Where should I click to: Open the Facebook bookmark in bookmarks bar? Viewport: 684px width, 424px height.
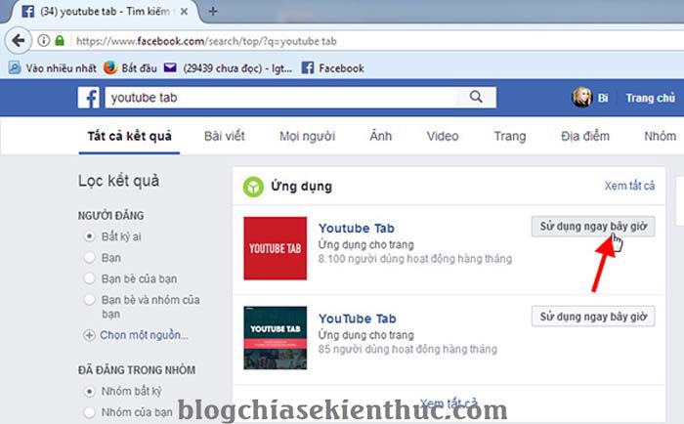(333, 68)
